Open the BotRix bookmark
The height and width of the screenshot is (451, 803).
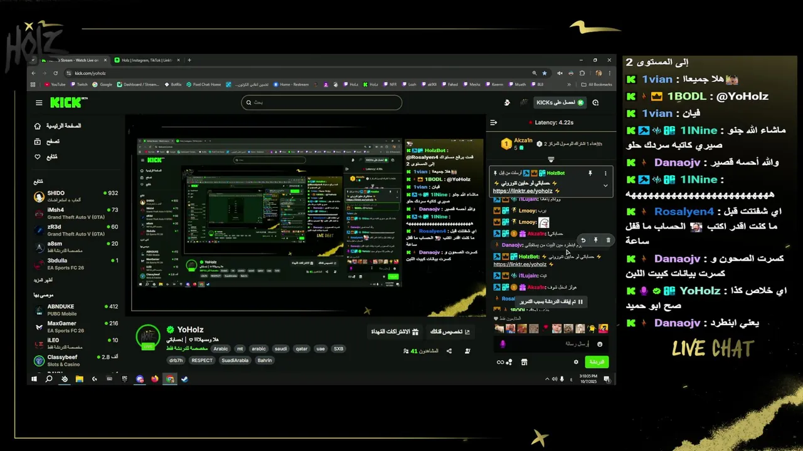(173, 85)
